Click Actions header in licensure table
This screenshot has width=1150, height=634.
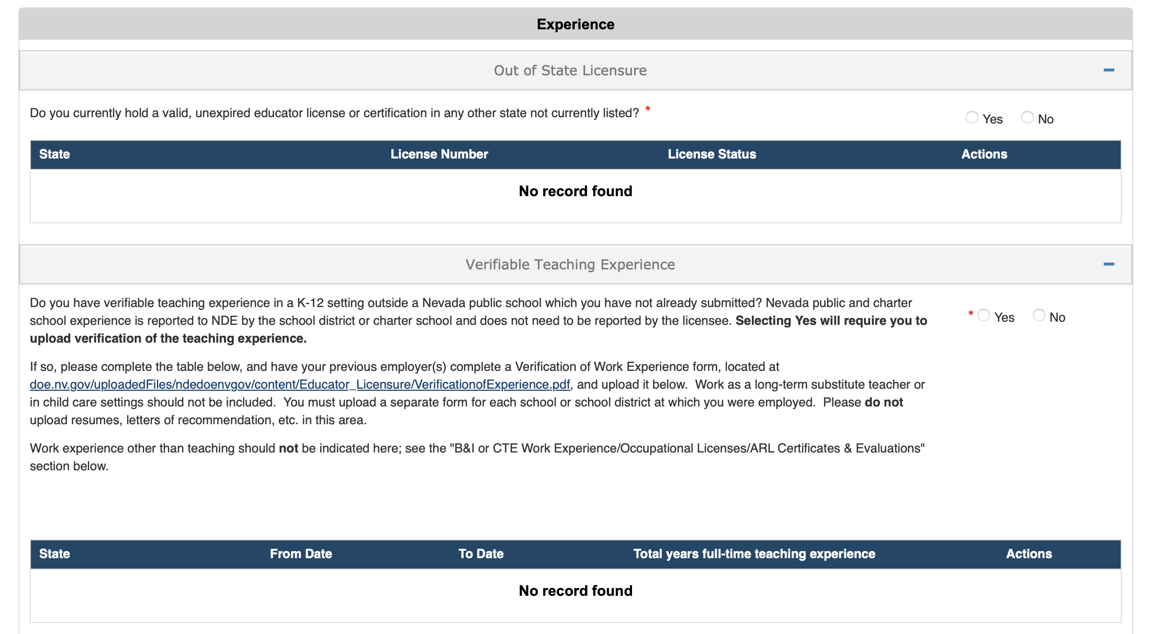point(984,154)
